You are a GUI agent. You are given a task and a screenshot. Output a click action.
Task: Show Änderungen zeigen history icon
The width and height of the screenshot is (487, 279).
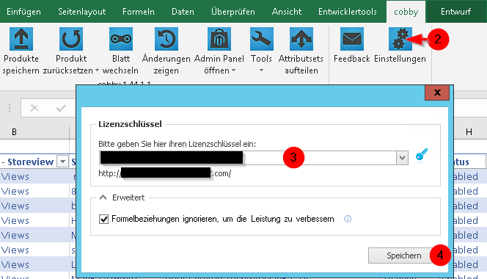tap(166, 39)
